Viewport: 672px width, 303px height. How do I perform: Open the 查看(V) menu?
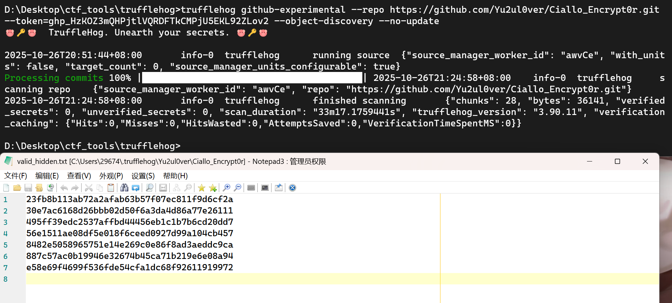point(79,176)
